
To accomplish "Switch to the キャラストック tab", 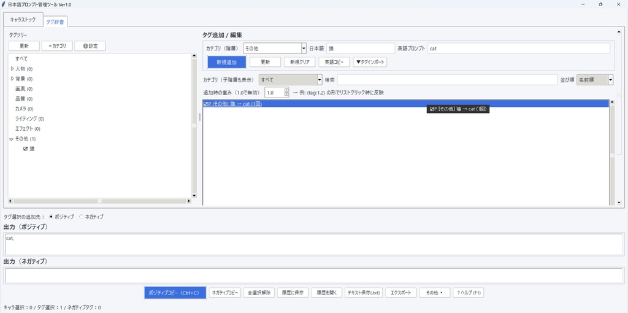I will (23, 20).
